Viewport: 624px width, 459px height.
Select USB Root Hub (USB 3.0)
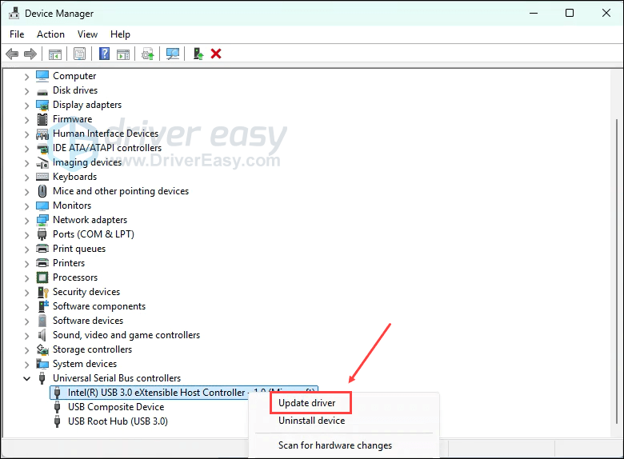118,421
